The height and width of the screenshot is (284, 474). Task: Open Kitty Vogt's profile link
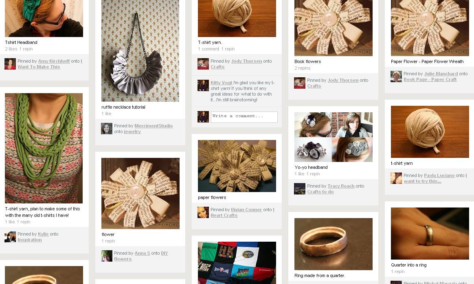[x=221, y=83]
